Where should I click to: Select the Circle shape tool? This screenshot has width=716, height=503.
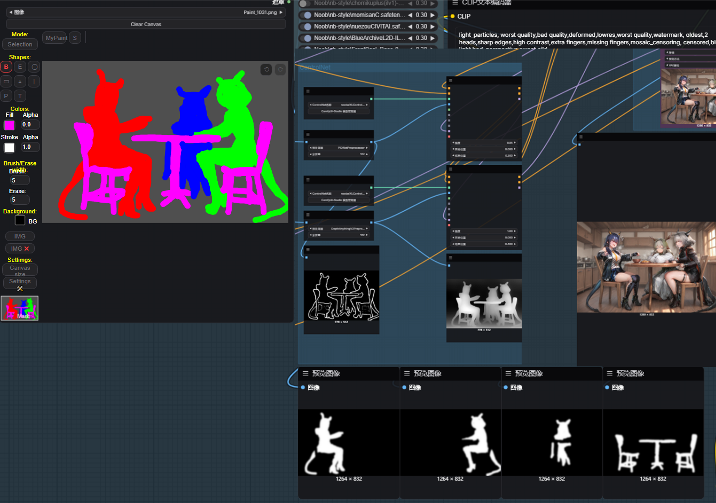(x=34, y=67)
